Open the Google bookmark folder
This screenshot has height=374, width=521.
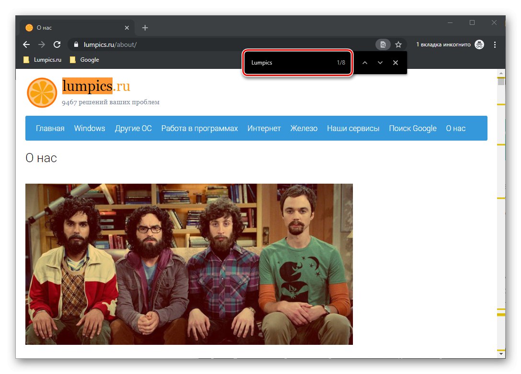tap(84, 60)
